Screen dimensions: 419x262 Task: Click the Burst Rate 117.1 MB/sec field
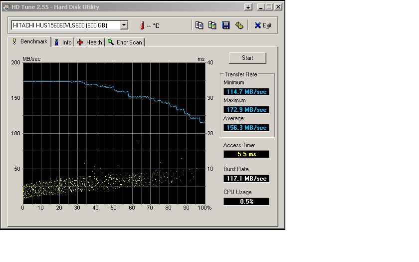pos(246,179)
